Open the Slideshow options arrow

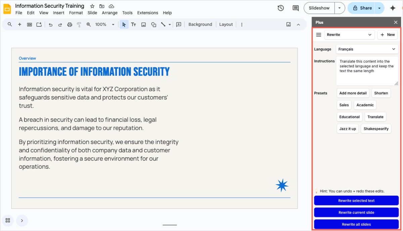pyautogui.click(x=340, y=8)
